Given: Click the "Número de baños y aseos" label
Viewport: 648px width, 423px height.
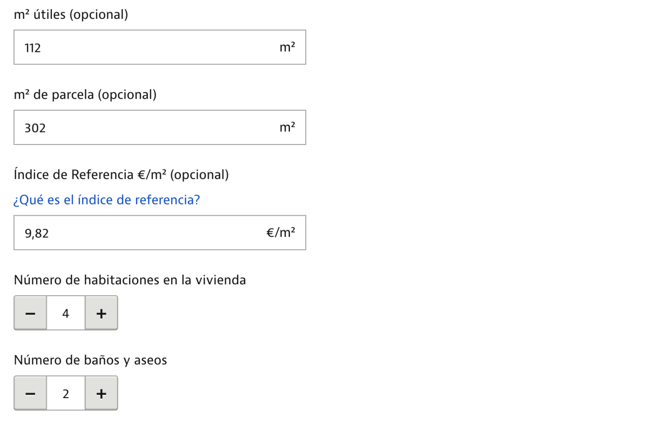Looking at the screenshot, I should 91,360.
